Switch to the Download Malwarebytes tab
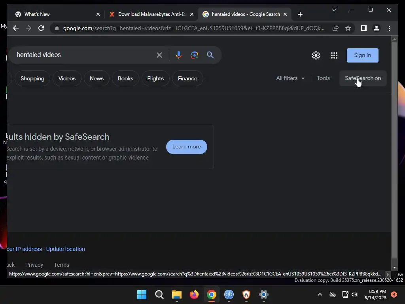405x304 pixels. point(151,14)
